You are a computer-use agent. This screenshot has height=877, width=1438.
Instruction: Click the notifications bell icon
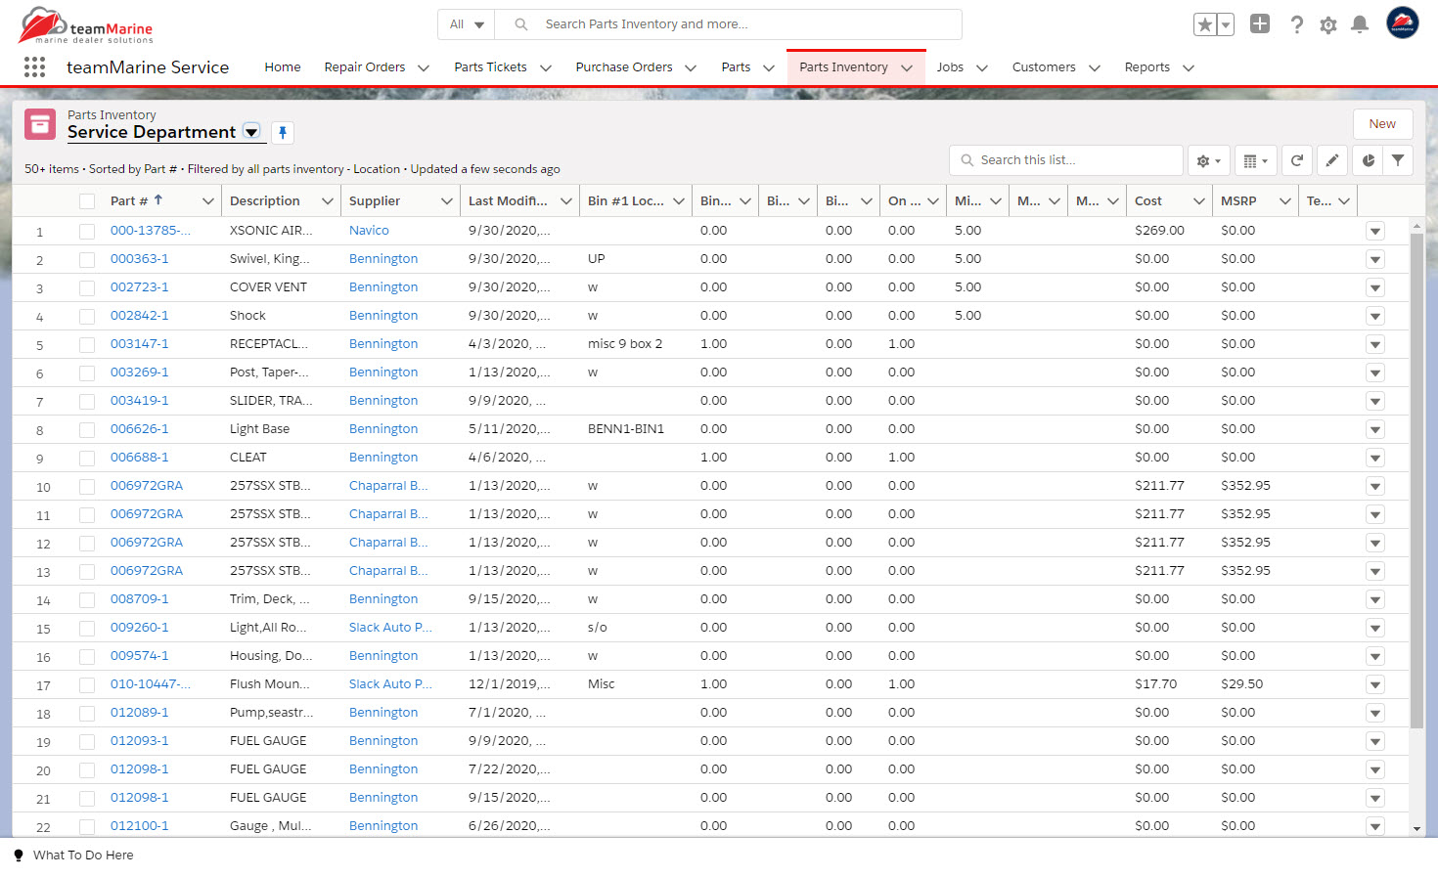[1359, 24]
